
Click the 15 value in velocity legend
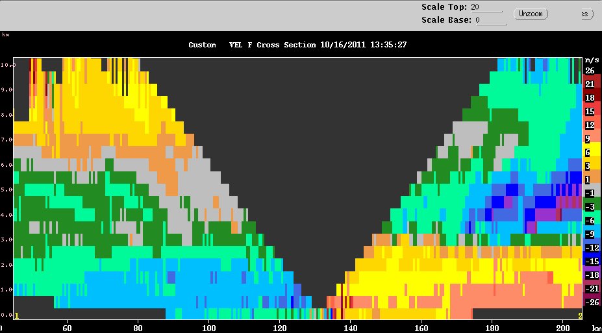click(590, 112)
